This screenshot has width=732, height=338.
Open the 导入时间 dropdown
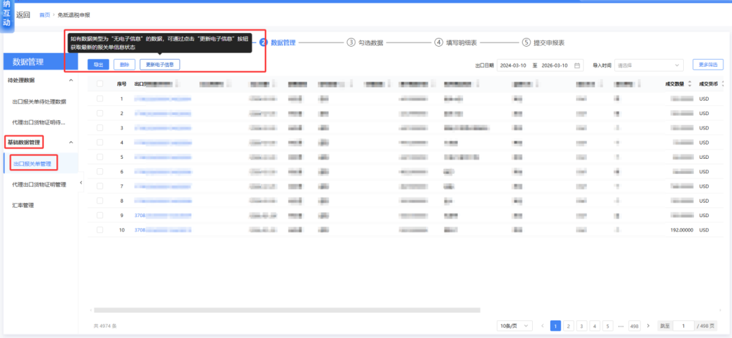click(x=649, y=66)
